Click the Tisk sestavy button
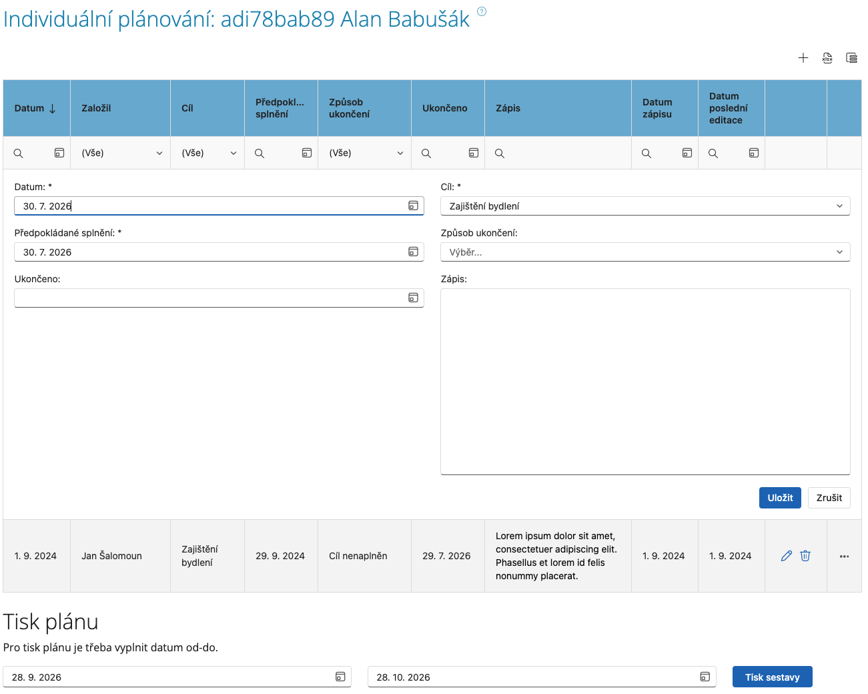The height and width of the screenshot is (694, 868). pyautogui.click(x=772, y=677)
